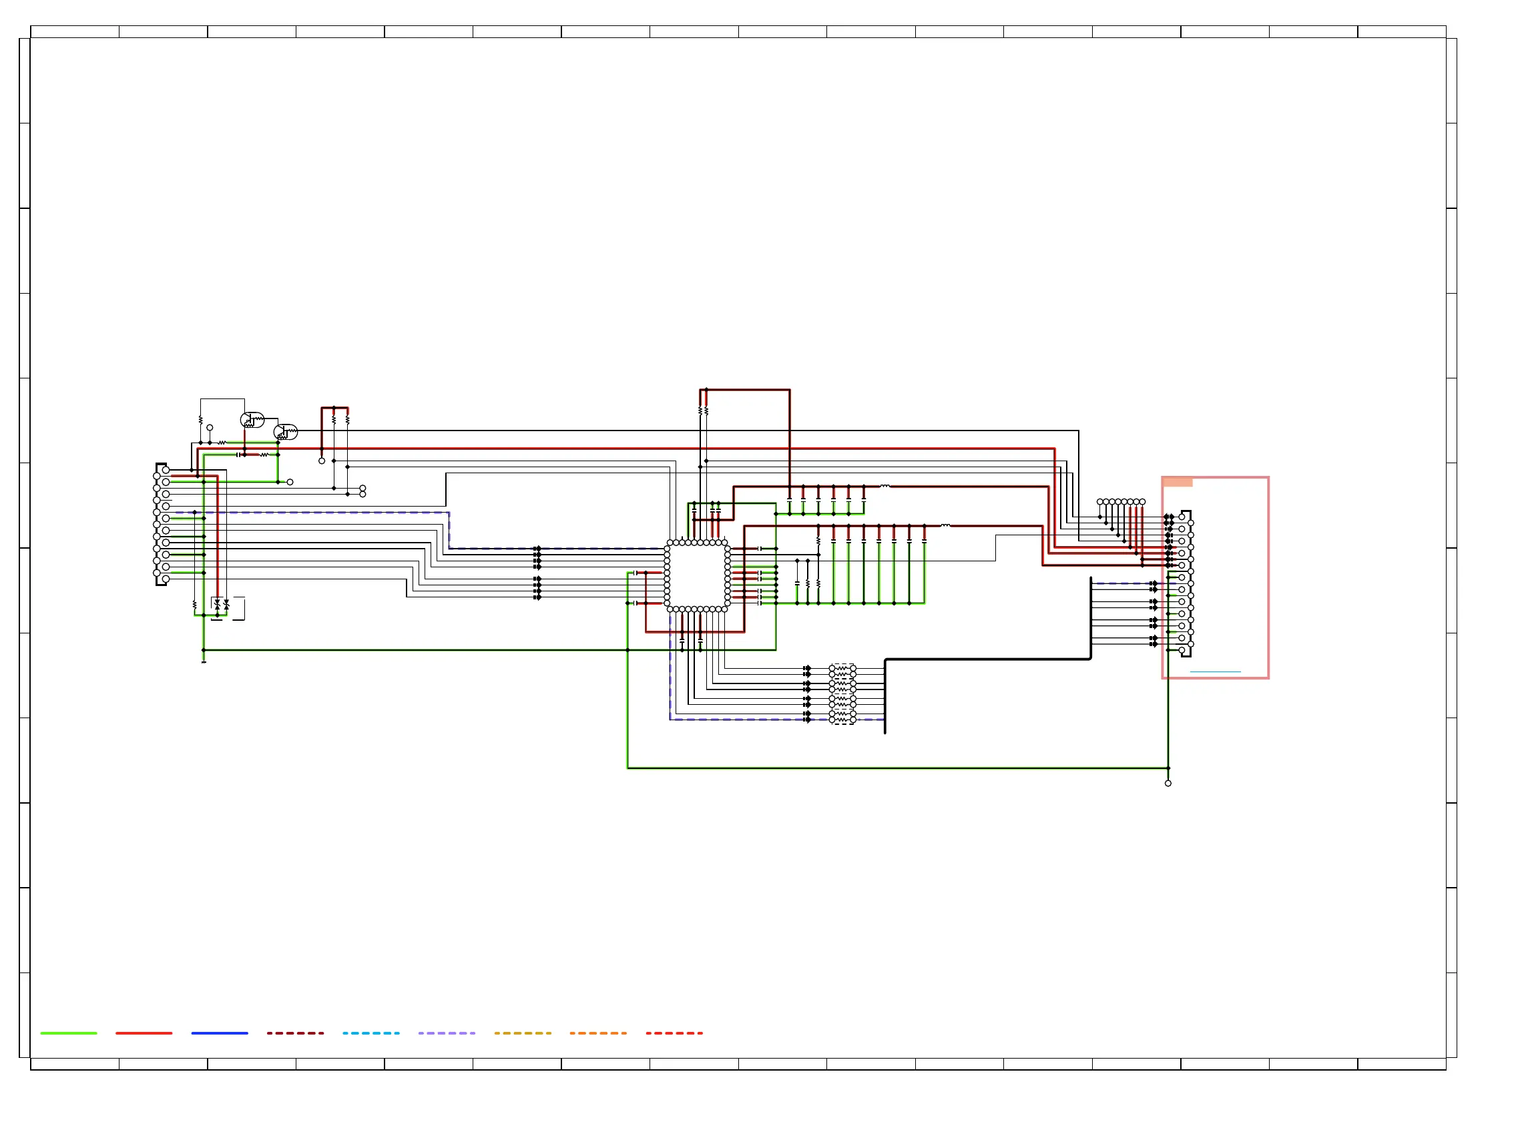Click the blue underline link inside pink box

(1216, 673)
